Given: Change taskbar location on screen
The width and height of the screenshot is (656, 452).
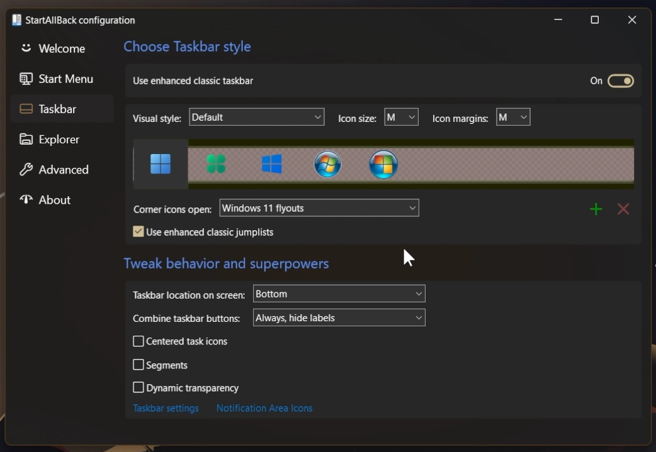Looking at the screenshot, I should (339, 294).
